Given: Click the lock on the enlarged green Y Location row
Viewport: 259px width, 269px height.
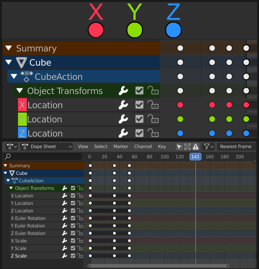Looking at the screenshot, I should [153, 119].
